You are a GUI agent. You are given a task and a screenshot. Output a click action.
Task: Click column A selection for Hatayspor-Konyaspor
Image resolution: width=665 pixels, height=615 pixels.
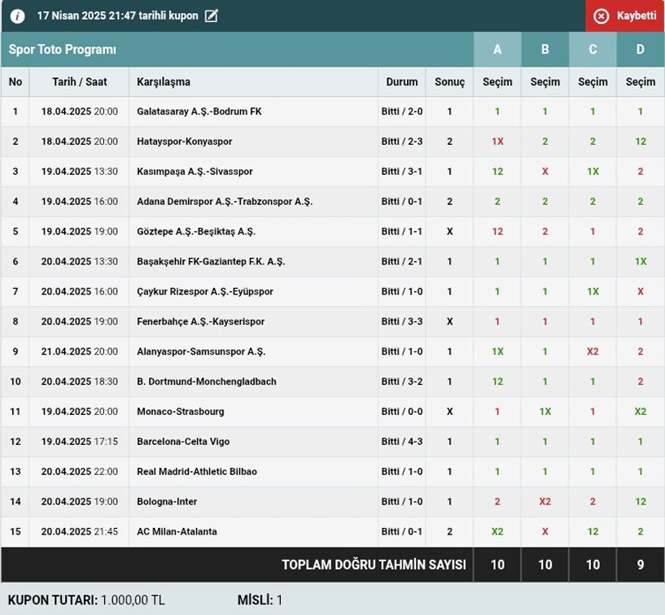click(x=497, y=142)
